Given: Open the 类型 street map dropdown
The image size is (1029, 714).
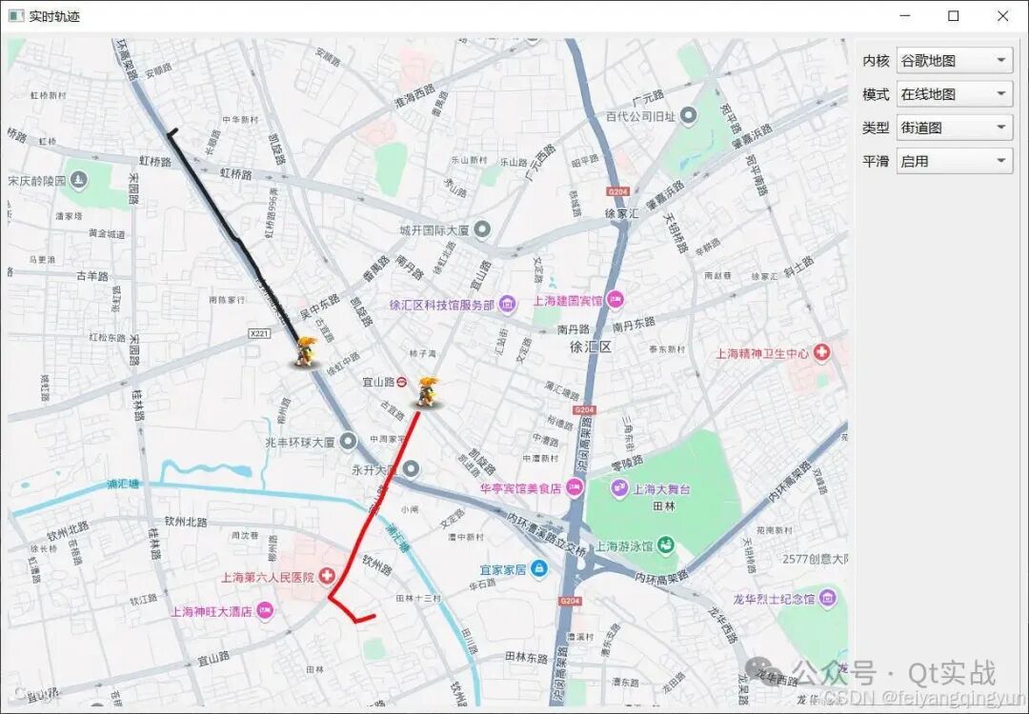Looking at the screenshot, I should point(954,128).
